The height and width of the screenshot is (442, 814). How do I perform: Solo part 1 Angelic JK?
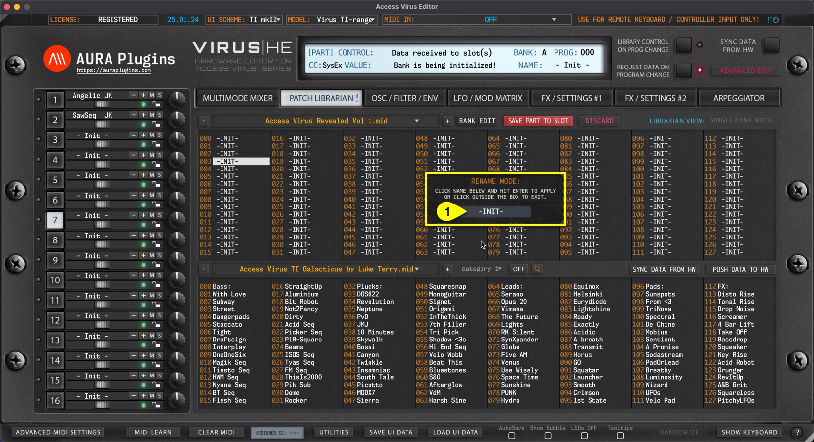click(x=159, y=95)
